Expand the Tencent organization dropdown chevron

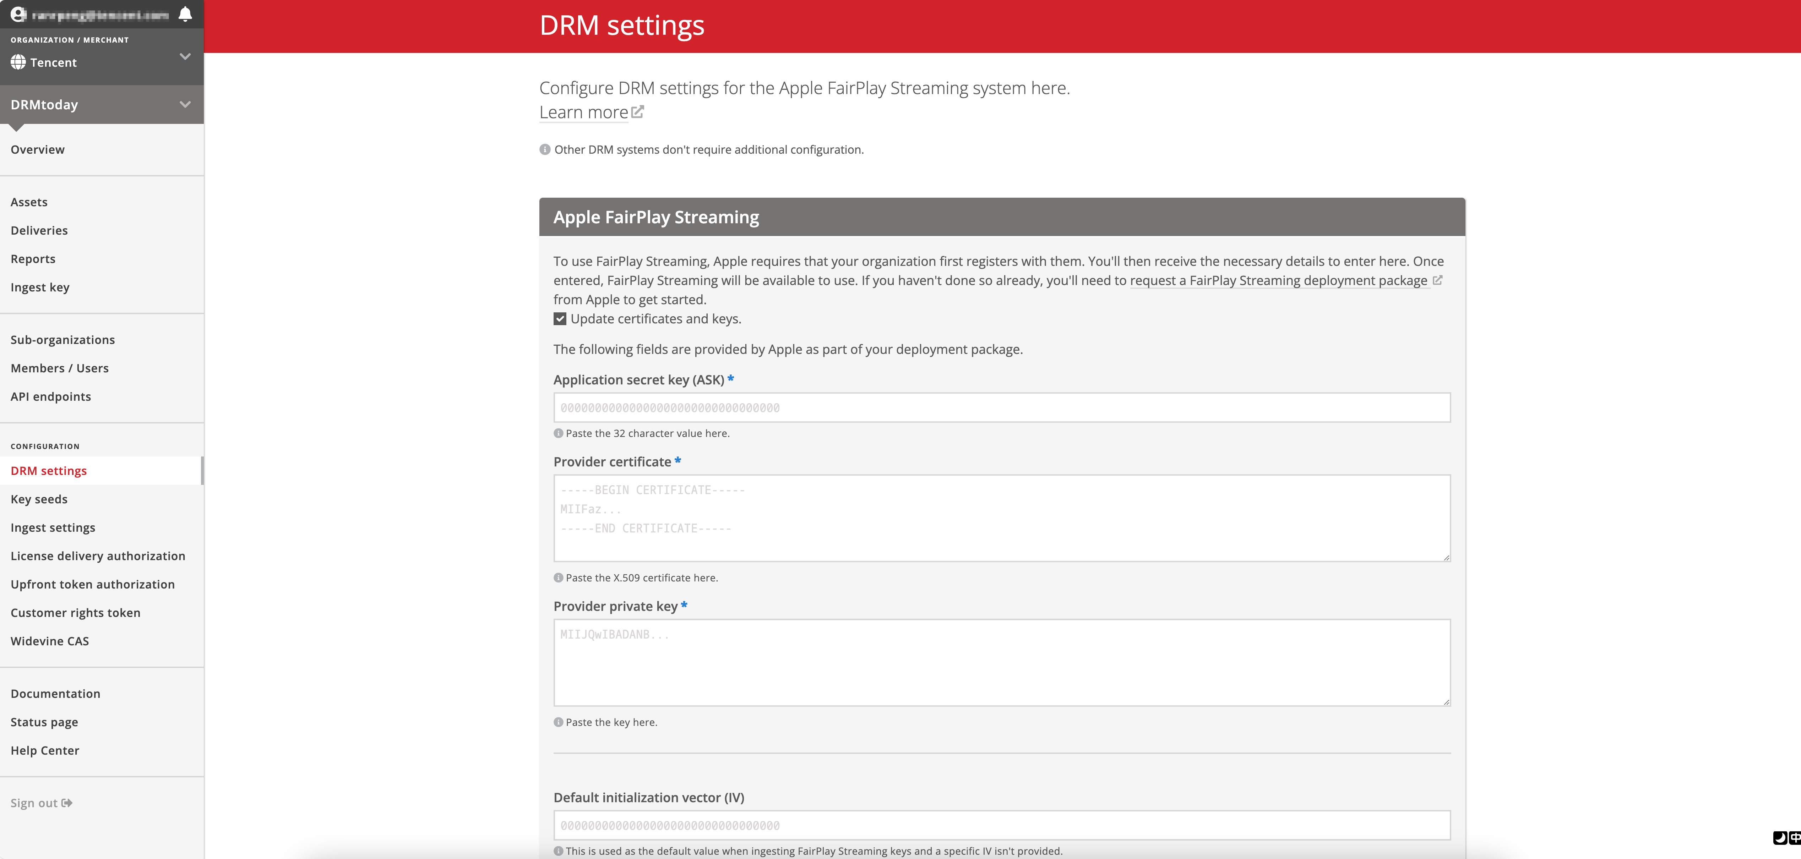pos(185,56)
